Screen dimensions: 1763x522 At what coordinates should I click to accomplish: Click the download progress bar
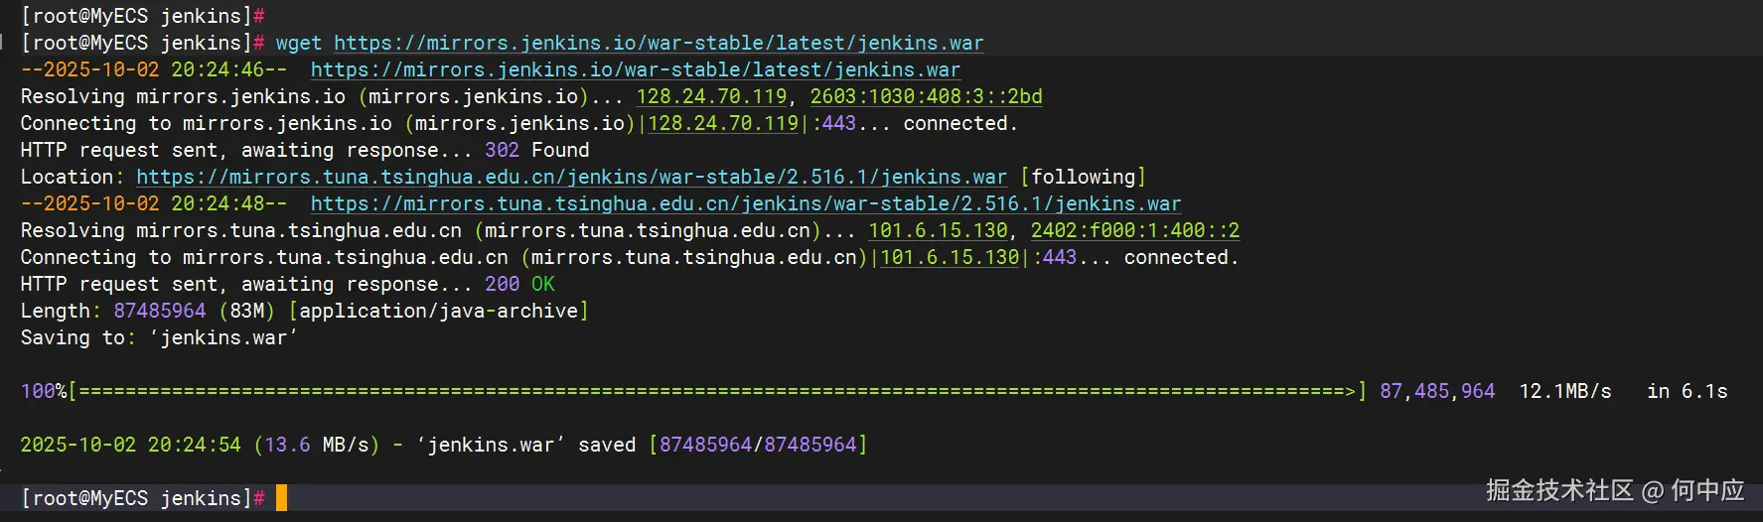717,391
